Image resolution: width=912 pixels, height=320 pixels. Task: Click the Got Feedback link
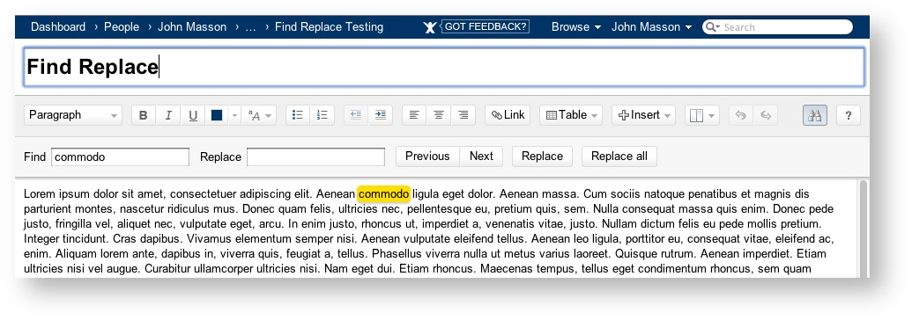tap(486, 26)
